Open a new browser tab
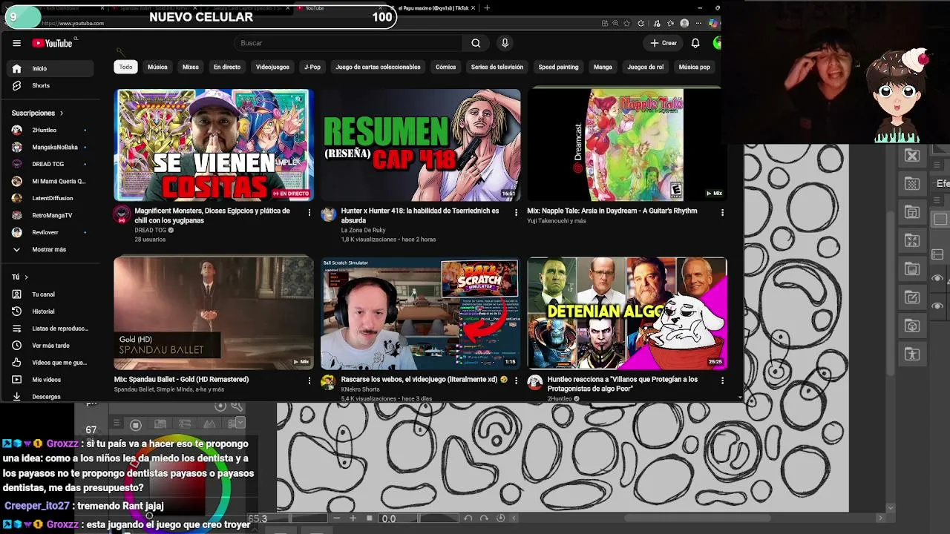 [487, 7]
